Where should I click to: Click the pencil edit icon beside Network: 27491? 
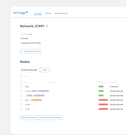47,26
